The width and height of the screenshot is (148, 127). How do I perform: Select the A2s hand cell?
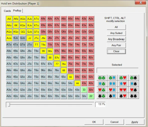tap(91, 19)
